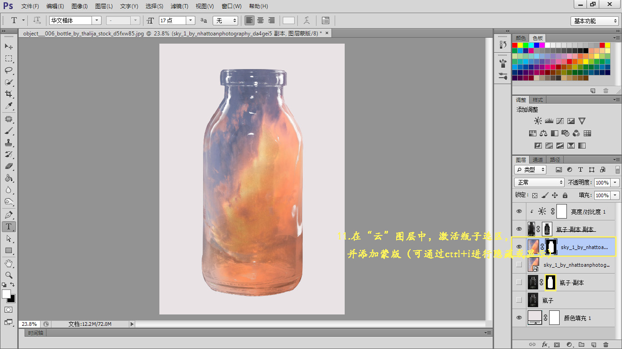Open the 图像(I) menu
This screenshot has width=622, height=349.
(x=80, y=6)
